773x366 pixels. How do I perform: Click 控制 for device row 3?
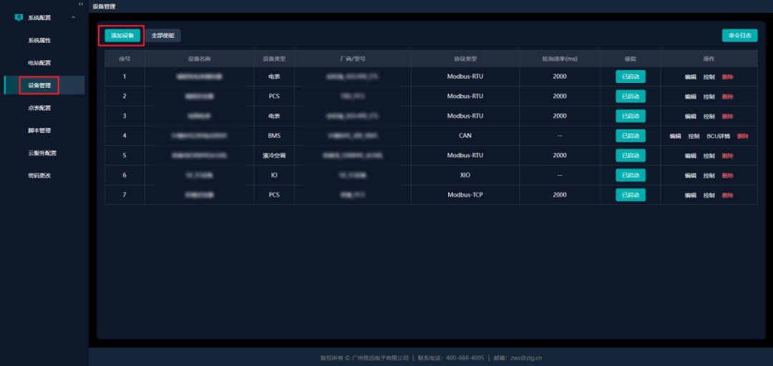click(x=709, y=117)
